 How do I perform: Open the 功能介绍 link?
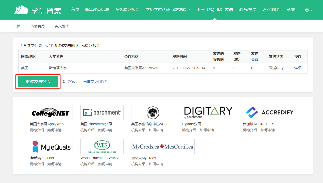pos(70,82)
